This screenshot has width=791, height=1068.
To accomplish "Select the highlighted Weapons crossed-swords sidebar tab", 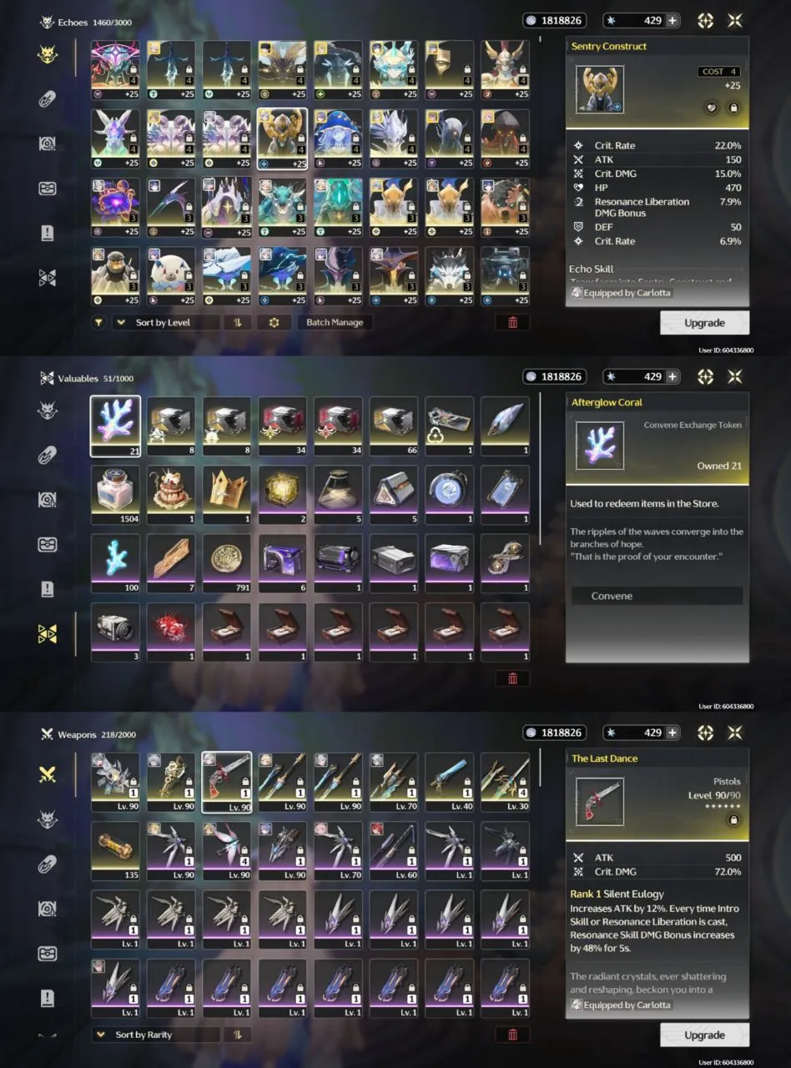I will click(48, 774).
